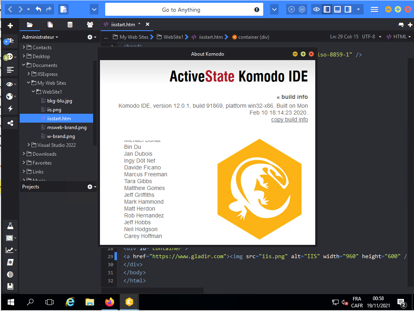The width and height of the screenshot is (414, 311).
Task: Toggle the right pane visibility button
Action: [x=347, y=9]
